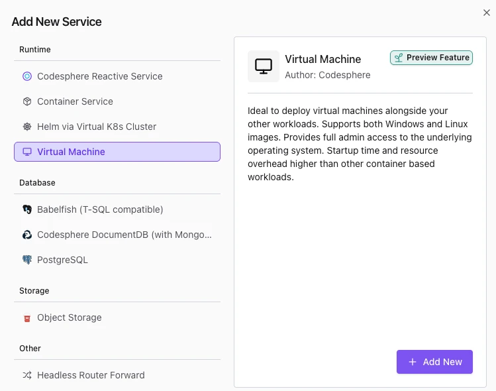Screen dimensions: 496x391
Task: Click the Helm wheel icon
Action: point(27,127)
